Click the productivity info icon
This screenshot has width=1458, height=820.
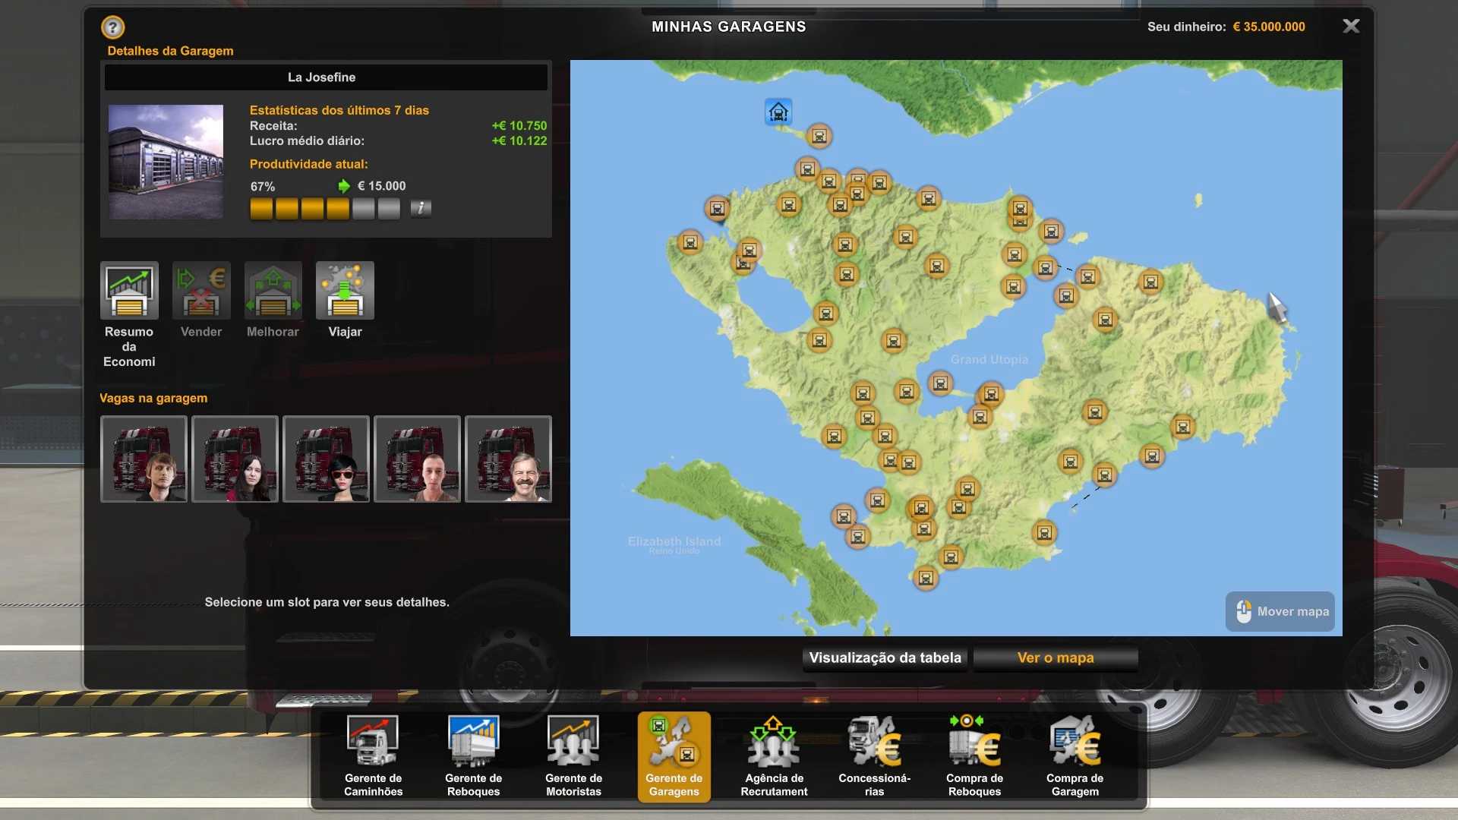point(421,208)
